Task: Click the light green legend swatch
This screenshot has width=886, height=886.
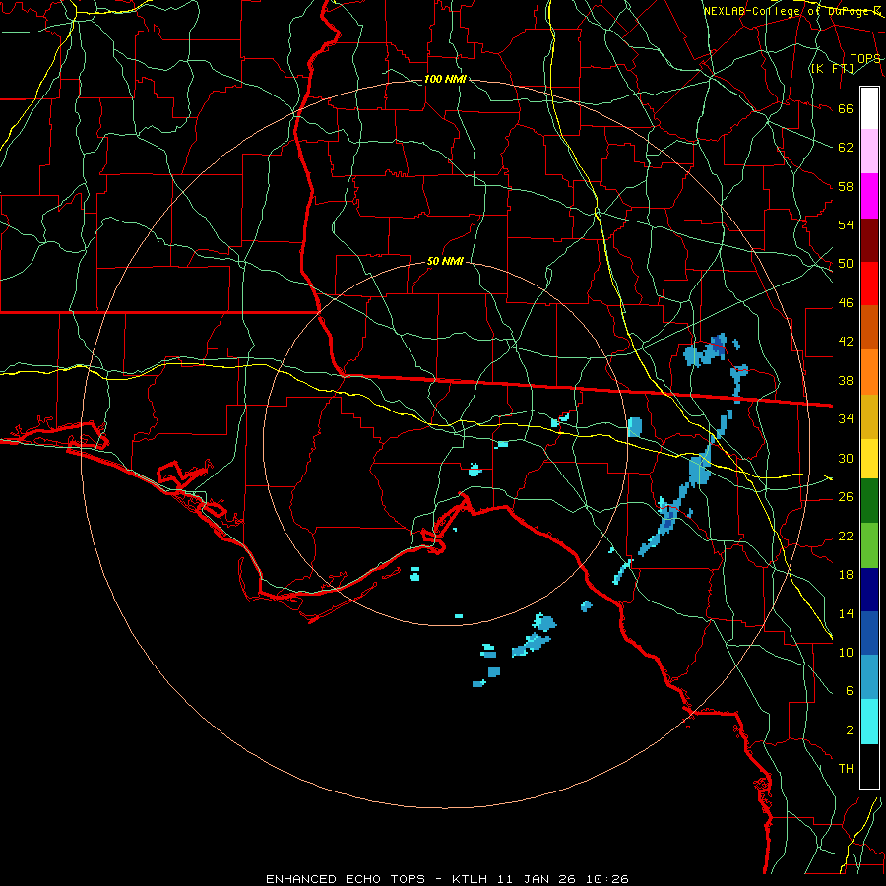Action: pyautogui.click(x=869, y=545)
